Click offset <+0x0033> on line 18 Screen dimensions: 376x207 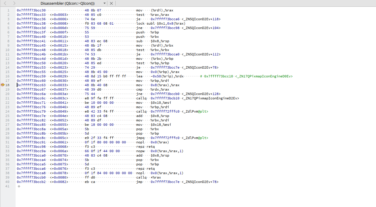pos(59,85)
